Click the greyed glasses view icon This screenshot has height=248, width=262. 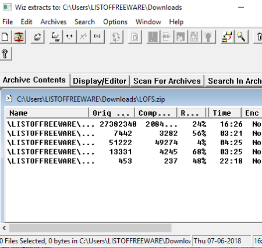coord(167,37)
